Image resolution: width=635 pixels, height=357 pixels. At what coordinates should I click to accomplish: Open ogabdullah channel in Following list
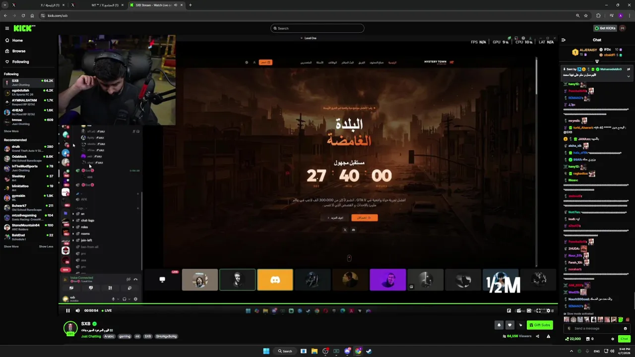click(28, 92)
